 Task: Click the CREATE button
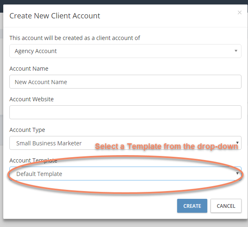click(x=192, y=206)
